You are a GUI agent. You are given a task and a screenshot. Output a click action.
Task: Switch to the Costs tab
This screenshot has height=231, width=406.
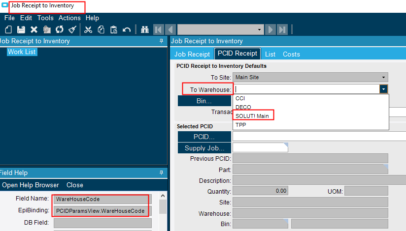click(291, 54)
